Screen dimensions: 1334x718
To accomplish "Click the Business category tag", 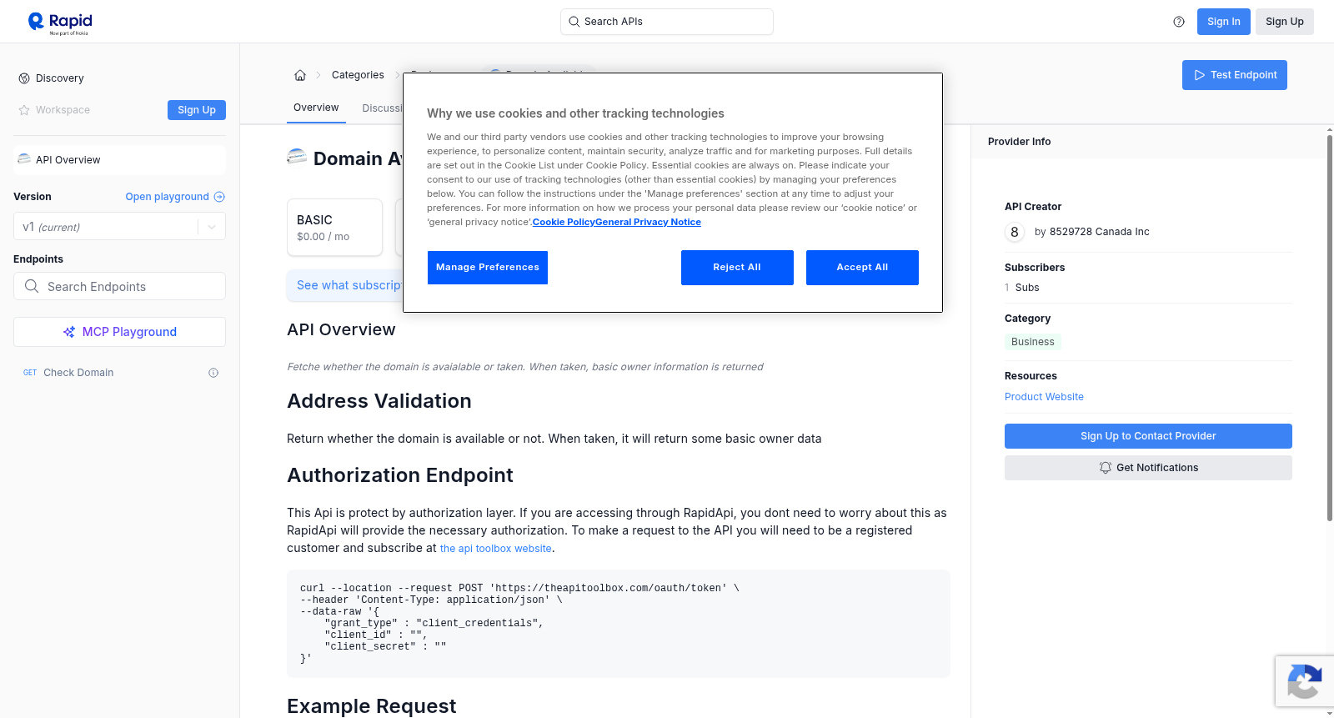I will 1032,342.
